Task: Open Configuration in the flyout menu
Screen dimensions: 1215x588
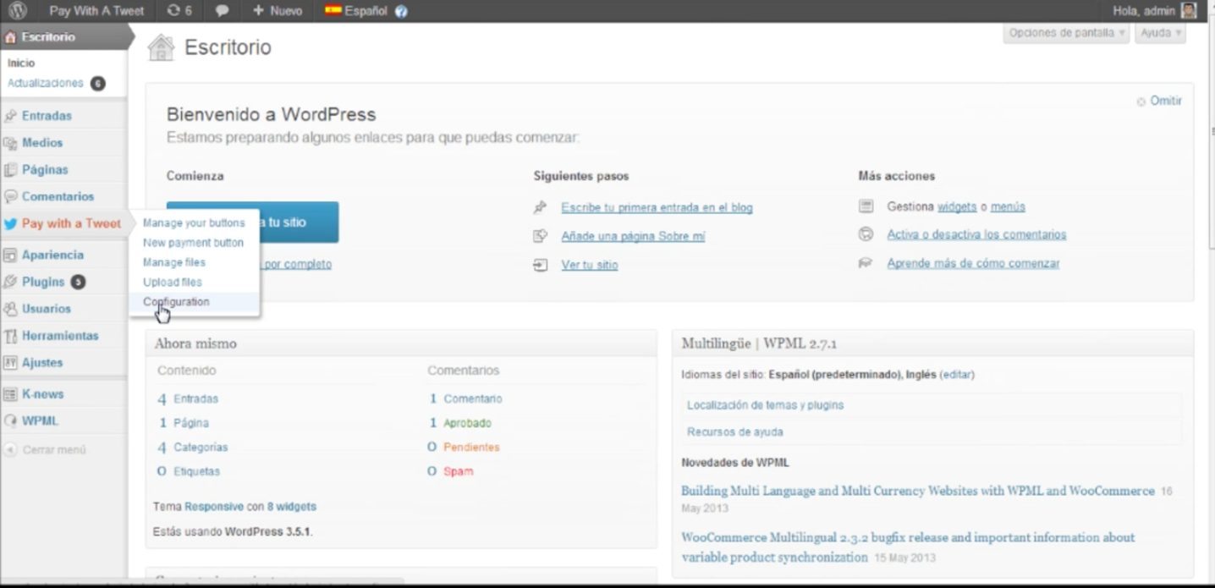Action: pos(176,301)
